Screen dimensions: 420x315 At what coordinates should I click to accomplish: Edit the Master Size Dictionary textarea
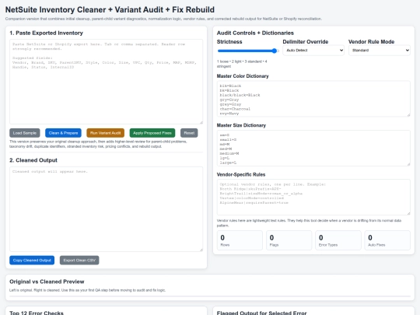(x=313, y=148)
